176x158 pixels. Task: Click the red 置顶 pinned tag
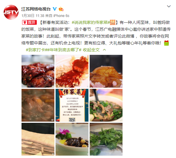click(29, 22)
